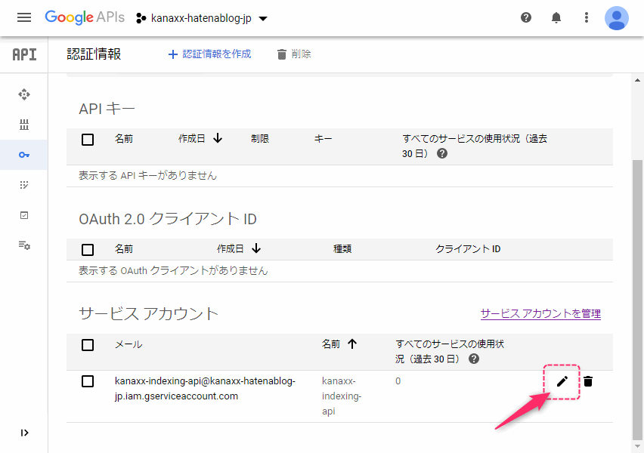Expand the collapsed sidebar navigation

[24, 433]
